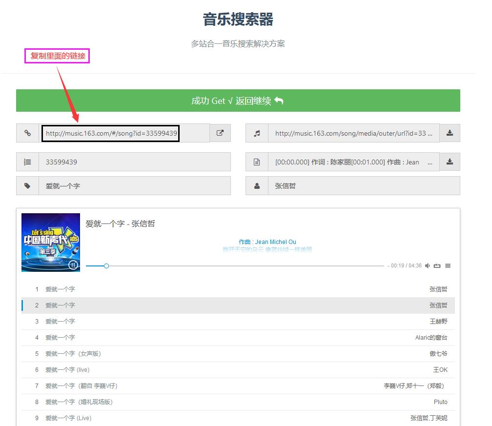Select the song ID field 33599439

tap(135, 162)
